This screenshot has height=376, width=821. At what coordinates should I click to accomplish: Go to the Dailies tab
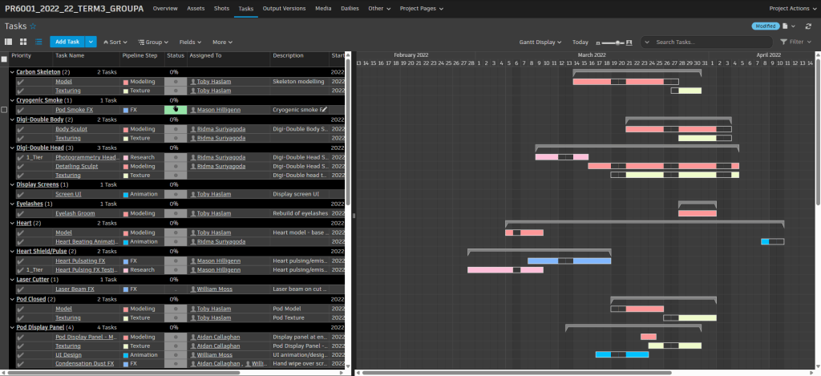(x=351, y=8)
